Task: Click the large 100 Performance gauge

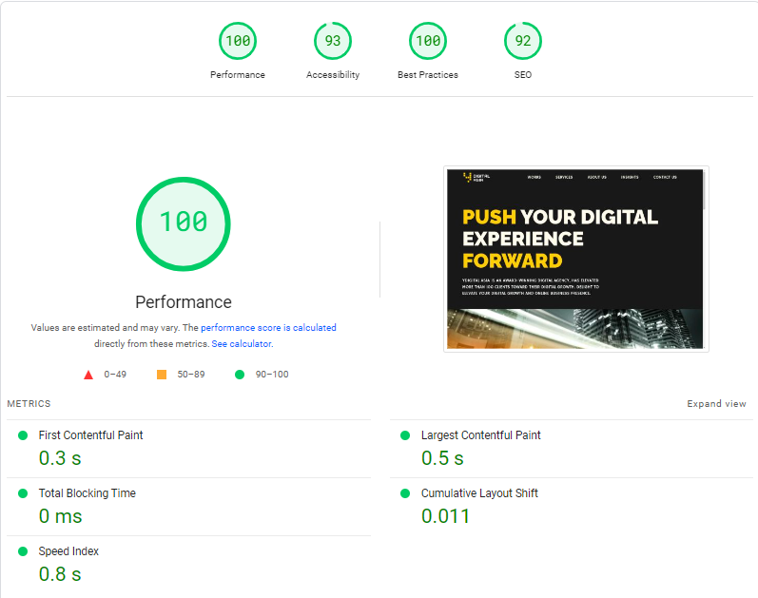Action: point(184,223)
